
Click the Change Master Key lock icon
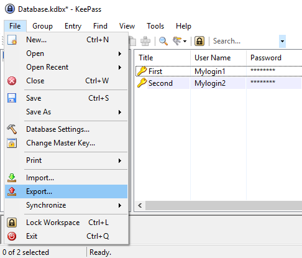pos(12,143)
